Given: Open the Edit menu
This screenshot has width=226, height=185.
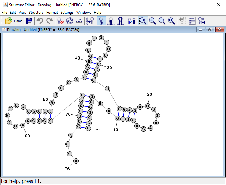Looking at the screenshot, I should tap(13, 13).
